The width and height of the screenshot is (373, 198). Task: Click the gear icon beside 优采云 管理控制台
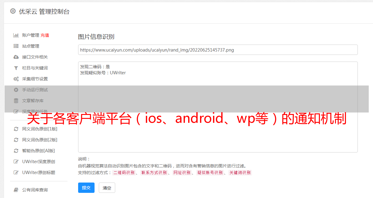pyautogui.click(x=13, y=11)
